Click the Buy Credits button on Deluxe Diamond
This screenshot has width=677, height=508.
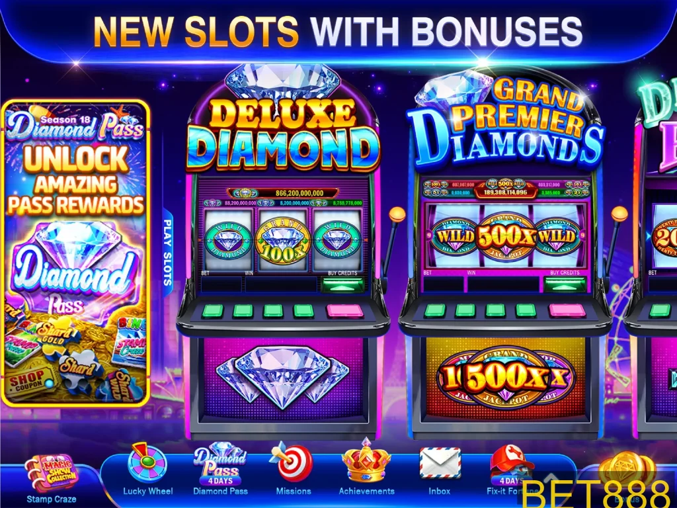pos(343,284)
